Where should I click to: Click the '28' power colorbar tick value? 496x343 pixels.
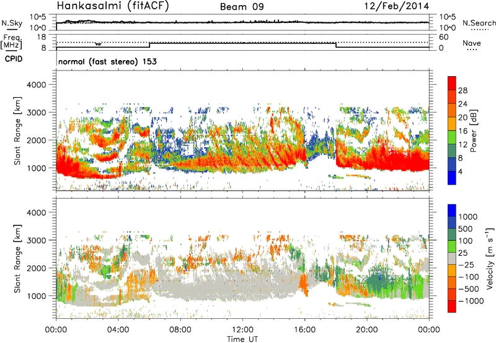463,90
